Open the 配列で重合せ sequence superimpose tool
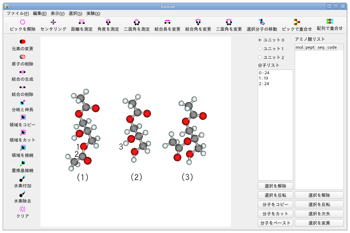 (330, 22)
